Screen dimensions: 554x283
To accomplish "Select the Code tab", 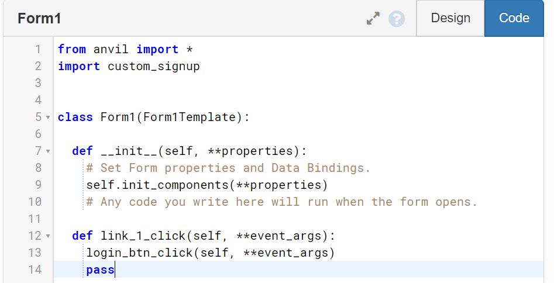I will (x=514, y=18).
